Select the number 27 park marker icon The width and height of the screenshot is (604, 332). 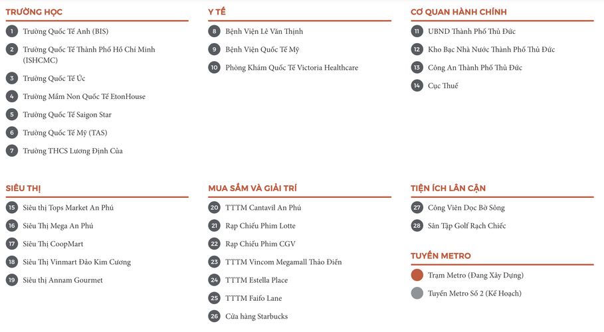(417, 208)
